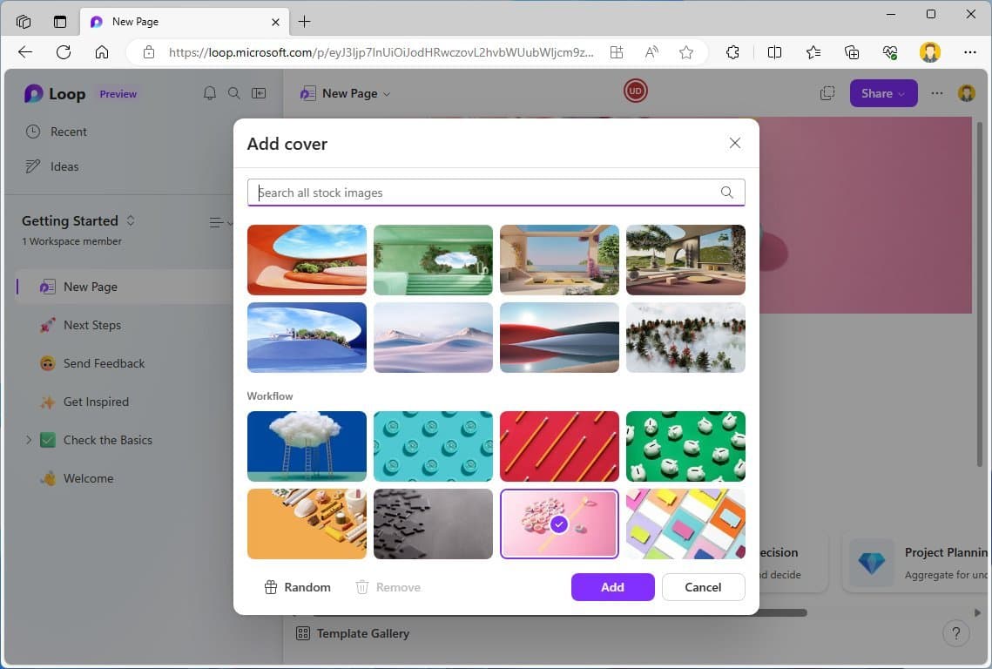Click the notifications bell icon
This screenshot has width=992, height=669.
click(x=209, y=93)
